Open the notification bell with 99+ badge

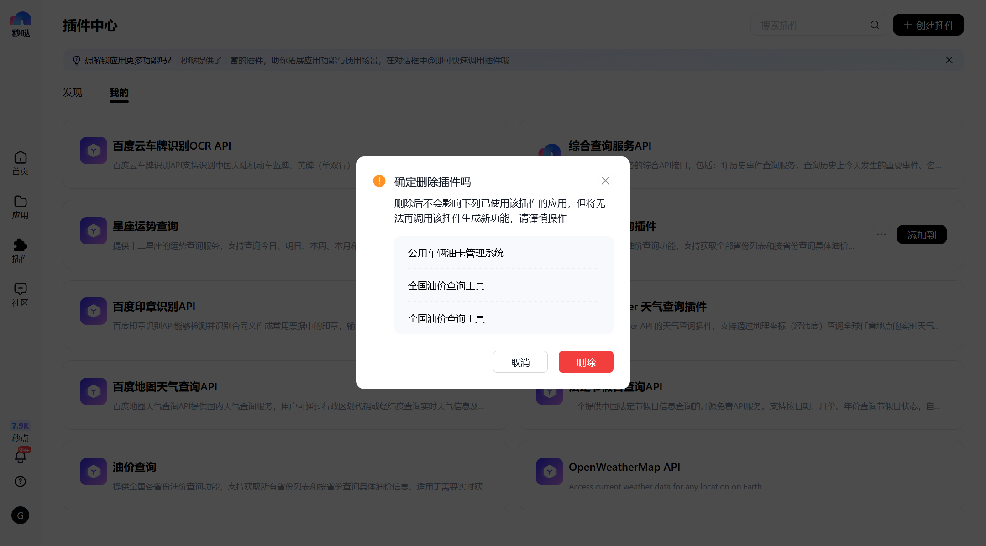click(x=20, y=457)
